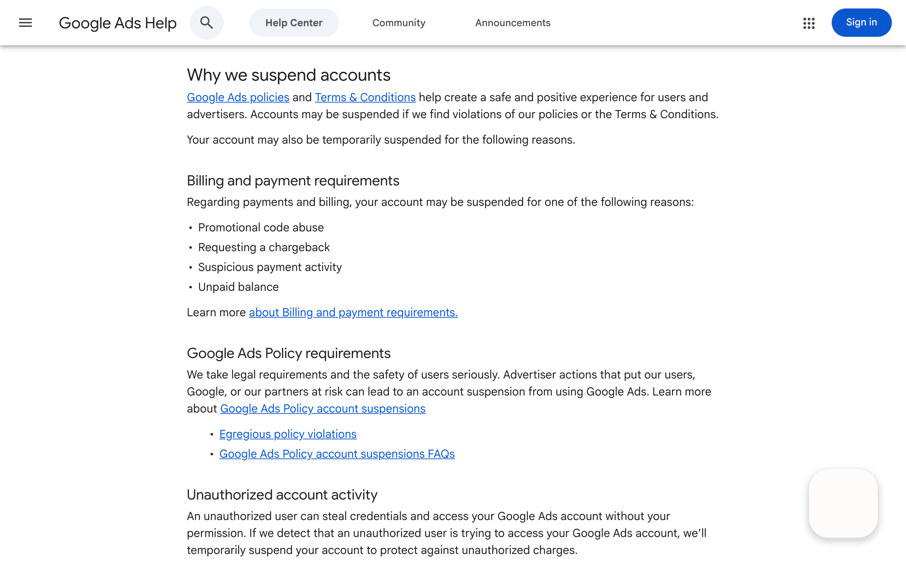This screenshot has height=566, width=906.
Task: Open the hamburger main menu
Action: click(25, 23)
